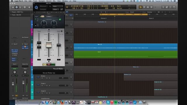Open iTunes from the Dock
This screenshot has width=187, height=105.
click(112, 102)
